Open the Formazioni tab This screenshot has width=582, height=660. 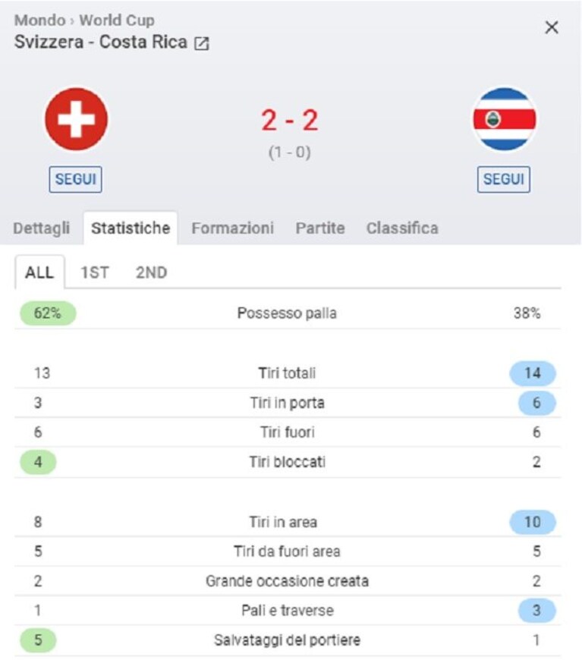pyautogui.click(x=232, y=228)
